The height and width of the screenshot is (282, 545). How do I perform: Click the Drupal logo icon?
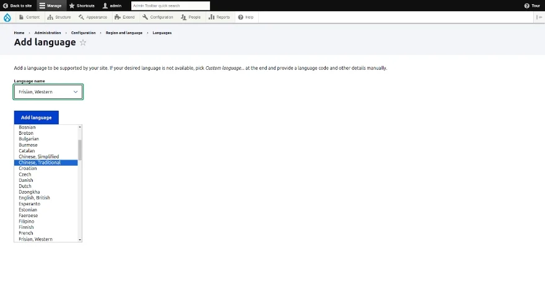[7, 17]
